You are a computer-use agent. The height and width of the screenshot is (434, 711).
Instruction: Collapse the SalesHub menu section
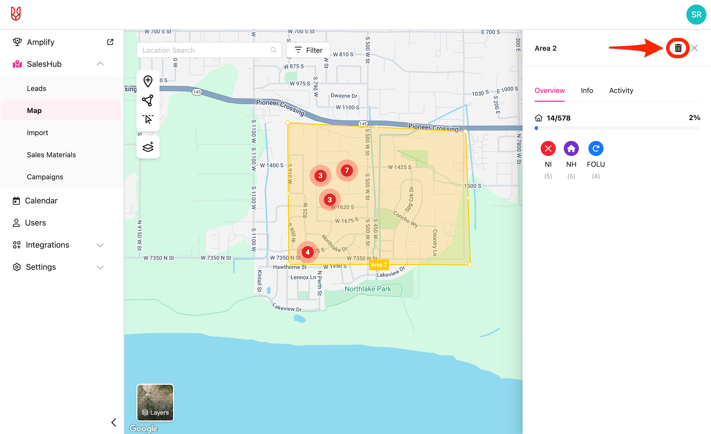point(100,64)
